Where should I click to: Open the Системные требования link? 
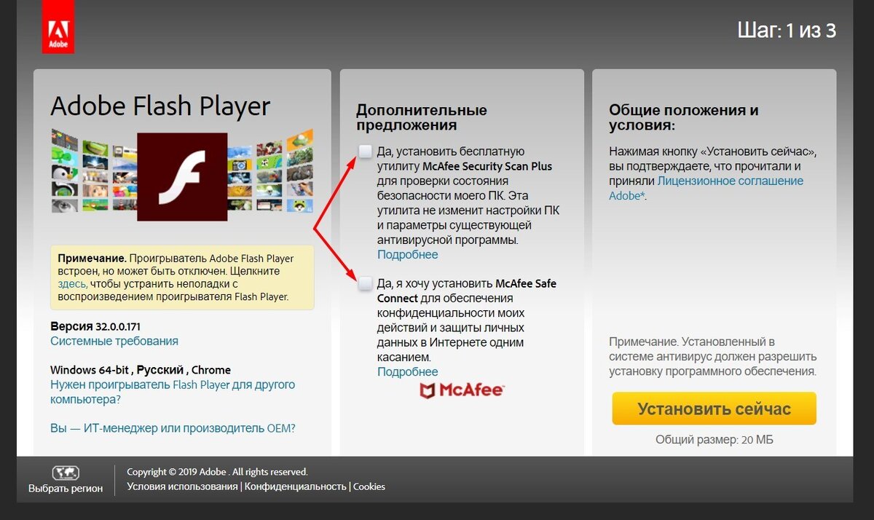114,341
